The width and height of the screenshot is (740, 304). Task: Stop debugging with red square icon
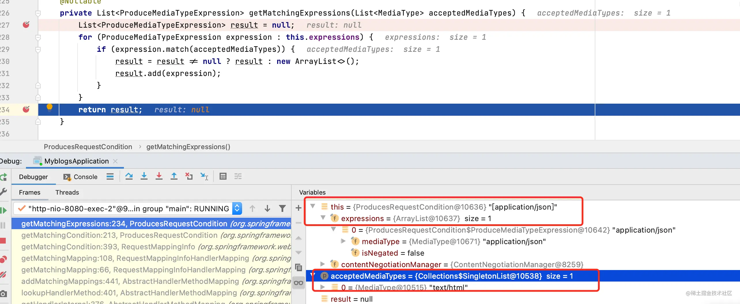tap(3, 240)
